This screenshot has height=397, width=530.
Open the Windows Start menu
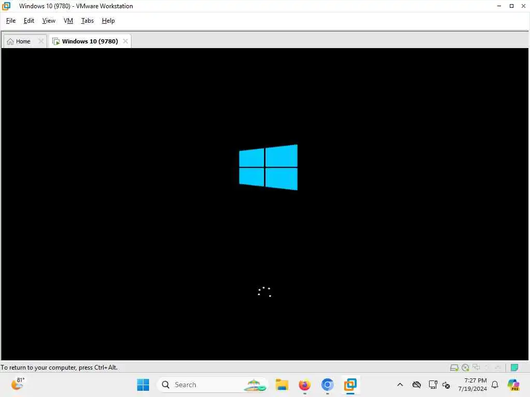coord(143,385)
